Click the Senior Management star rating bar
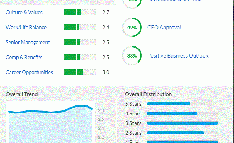Viewport: 234px width, 143px height. coord(79,42)
